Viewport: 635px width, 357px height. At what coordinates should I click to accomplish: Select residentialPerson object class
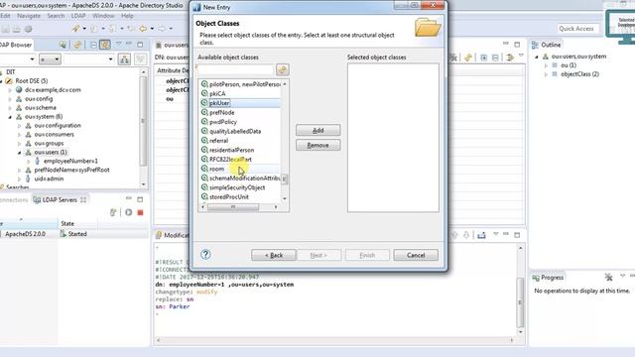click(x=240, y=150)
